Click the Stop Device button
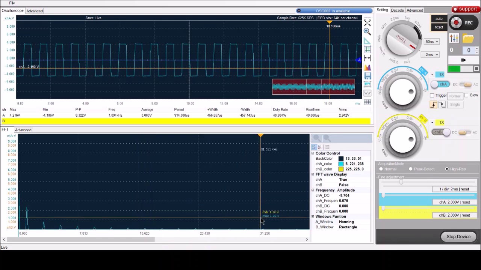This screenshot has width=481, height=270. pos(458,237)
